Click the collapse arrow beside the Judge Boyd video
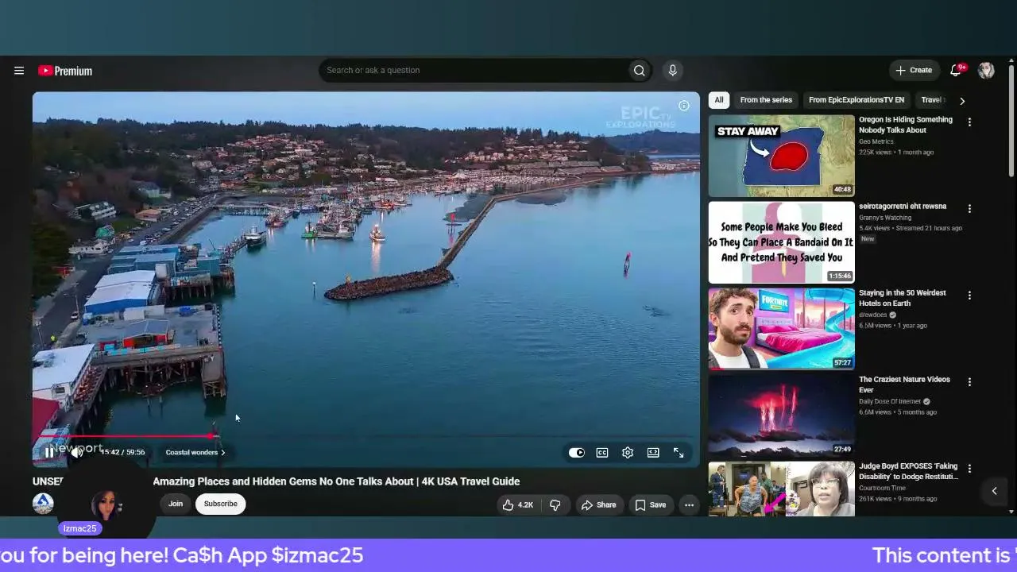Screen dimensions: 1017x572 [x=994, y=491]
